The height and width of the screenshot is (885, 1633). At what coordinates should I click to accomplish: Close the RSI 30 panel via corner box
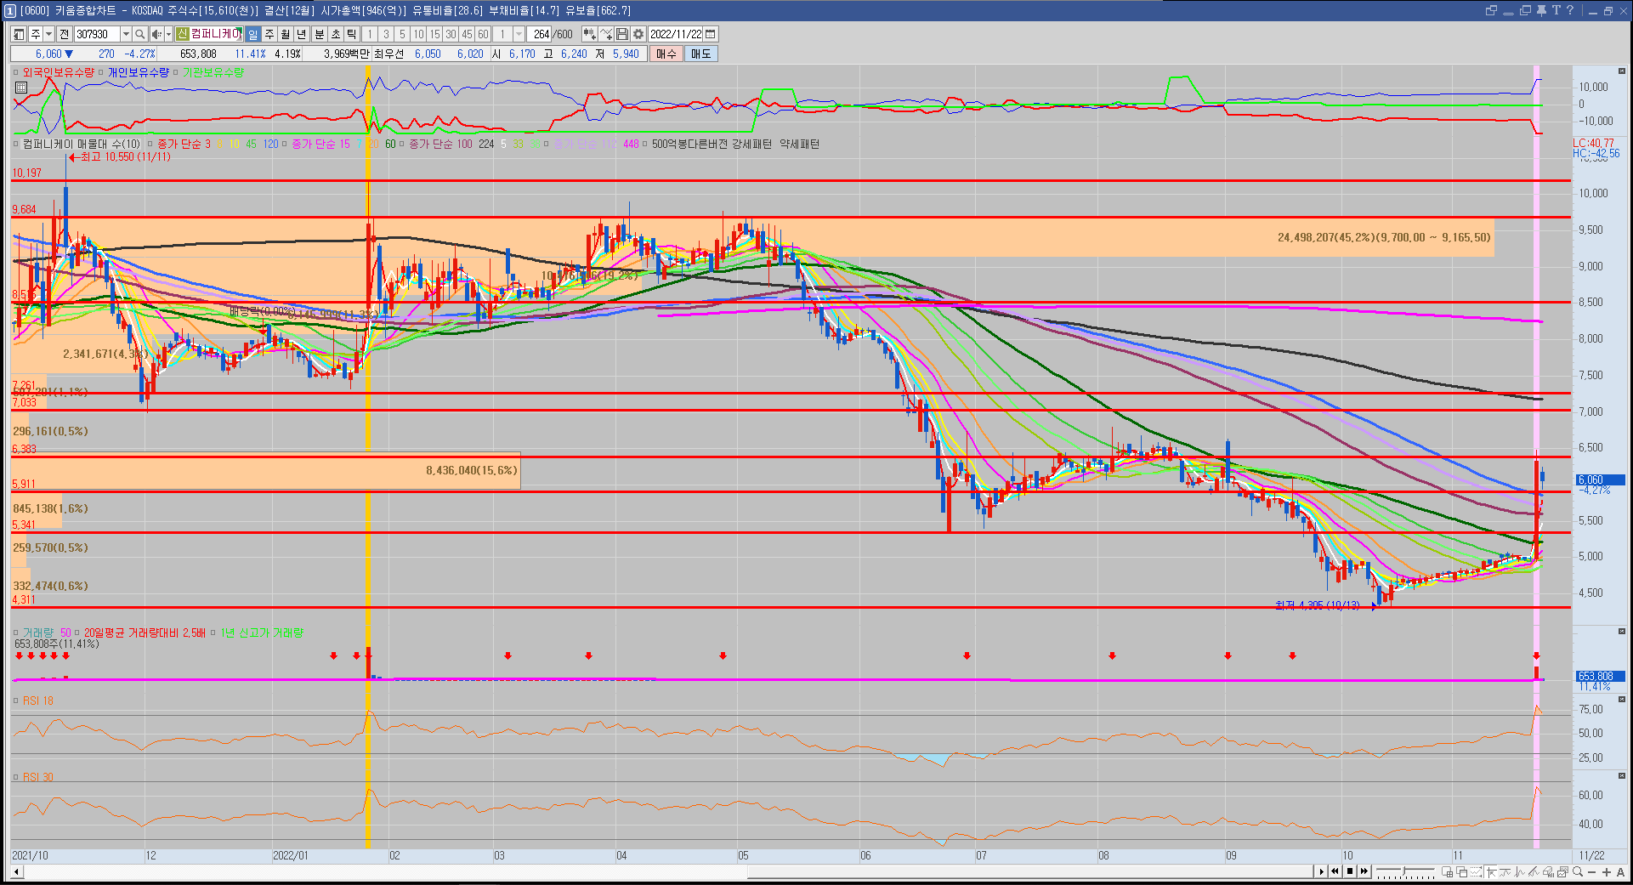pos(1622,776)
